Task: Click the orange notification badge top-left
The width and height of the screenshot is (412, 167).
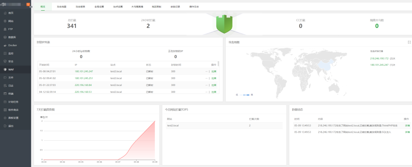Action: coord(28,5)
